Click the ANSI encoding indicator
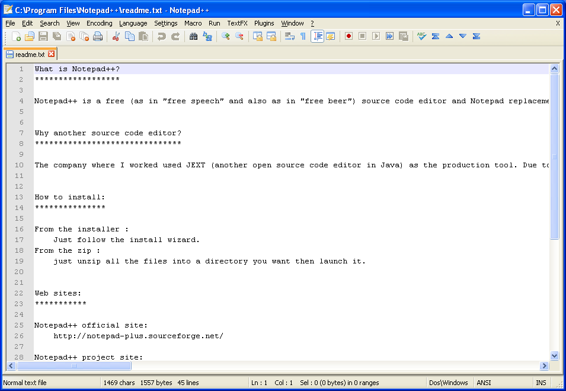The width and height of the screenshot is (566, 391). (482, 382)
